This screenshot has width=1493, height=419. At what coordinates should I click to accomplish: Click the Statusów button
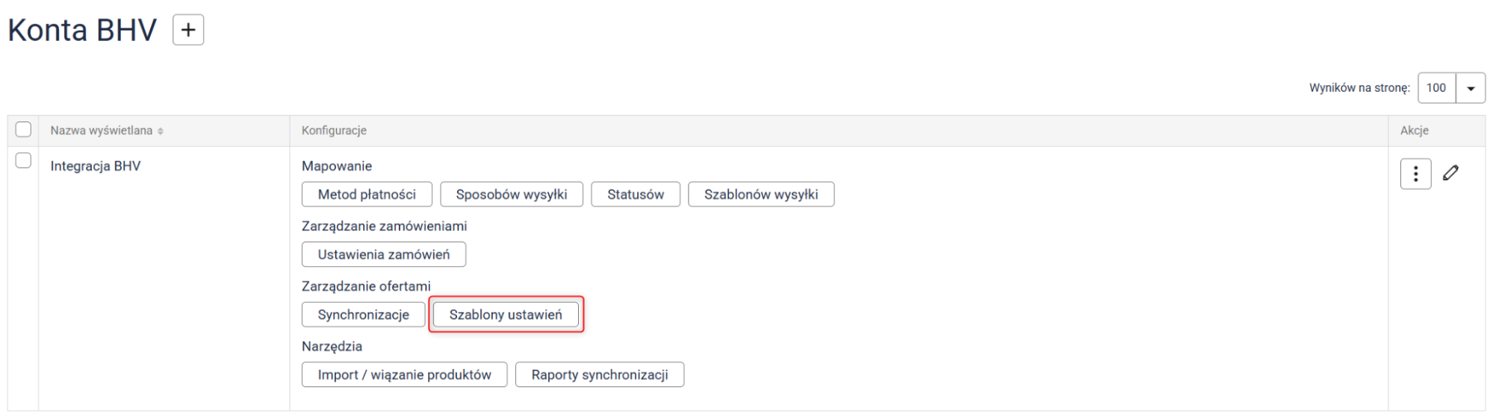coord(636,195)
